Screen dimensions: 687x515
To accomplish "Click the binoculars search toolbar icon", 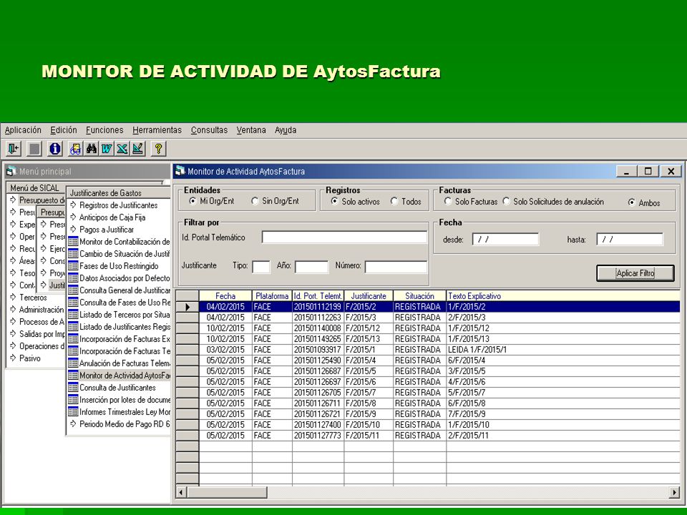I will 91,149.
